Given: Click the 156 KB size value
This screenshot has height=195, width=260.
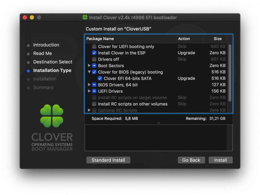Looking at the screenshot, I should (218, 91).
